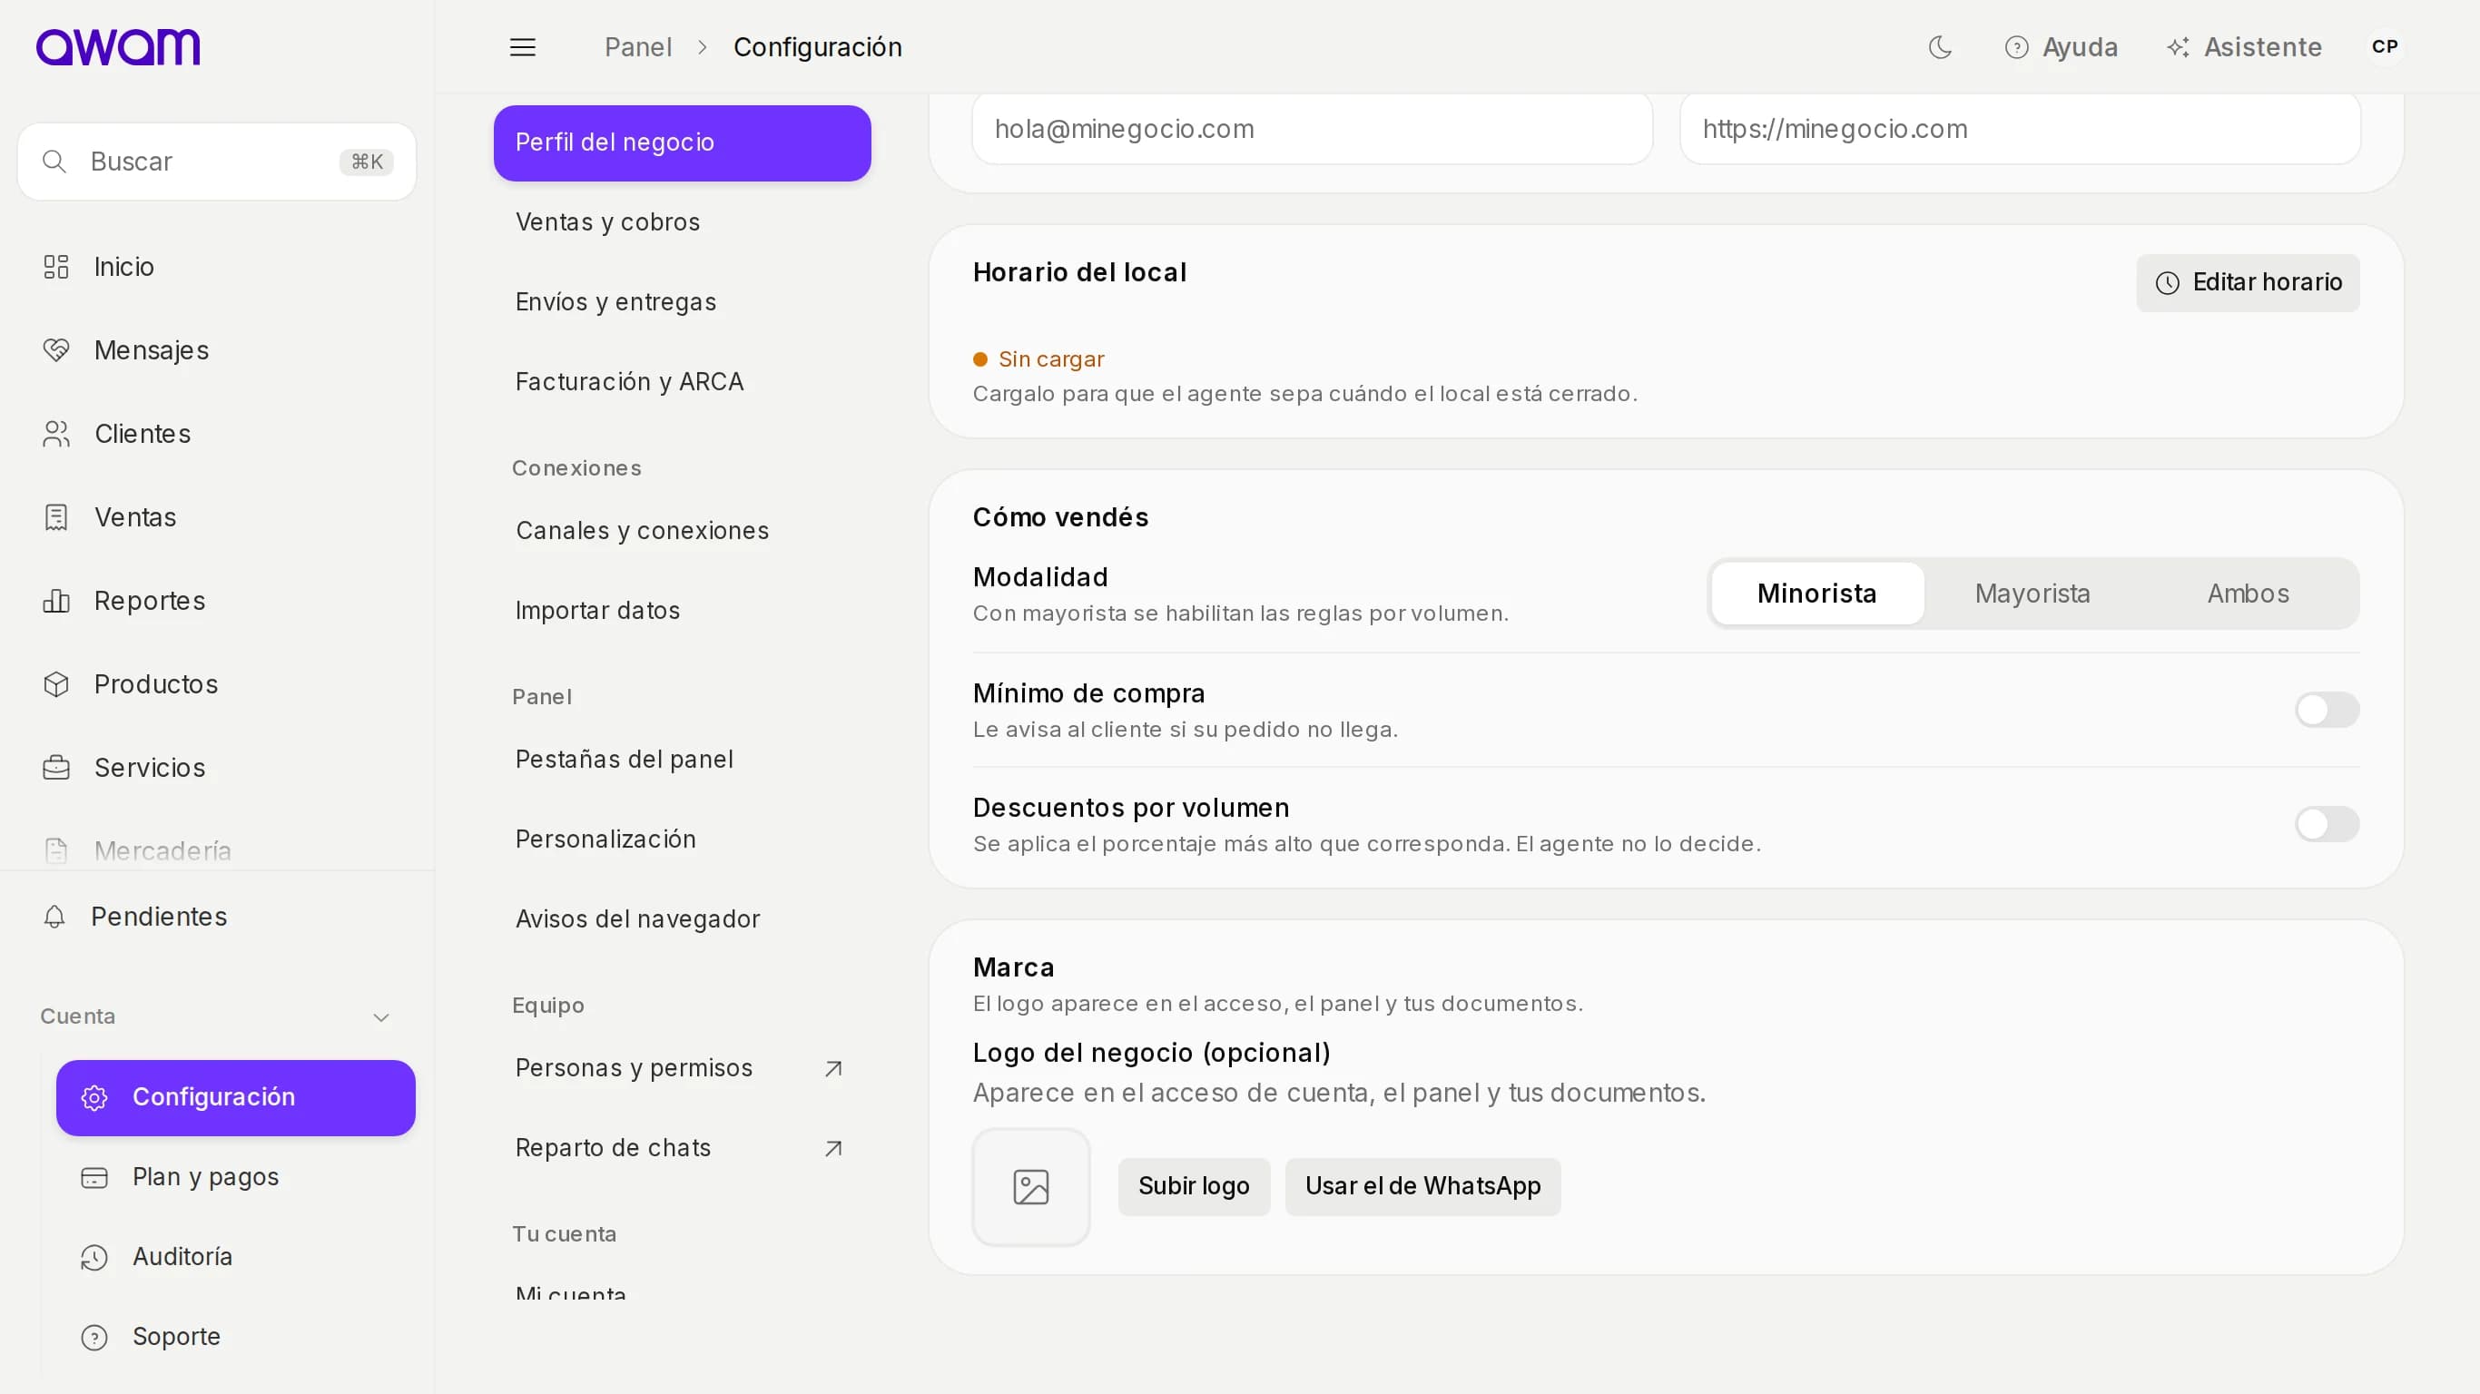The height and width of the screenshot is (1394, 2480).
Task: Click the Ventas receipt icon
Action: pyautogui.click(x=56, y=517)
